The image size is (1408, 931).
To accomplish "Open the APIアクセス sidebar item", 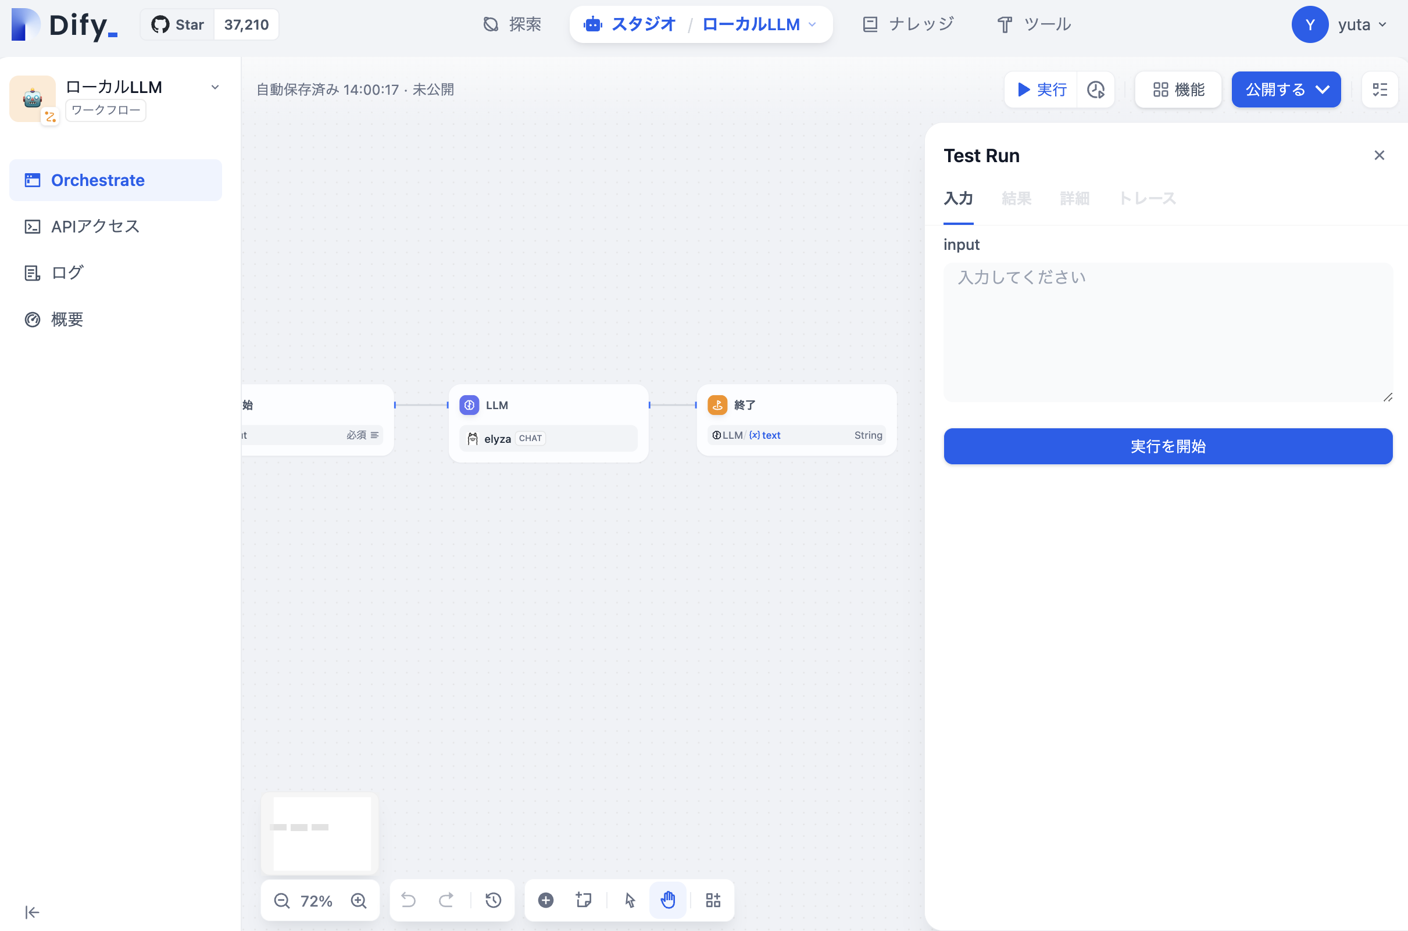I will [95, 226].
